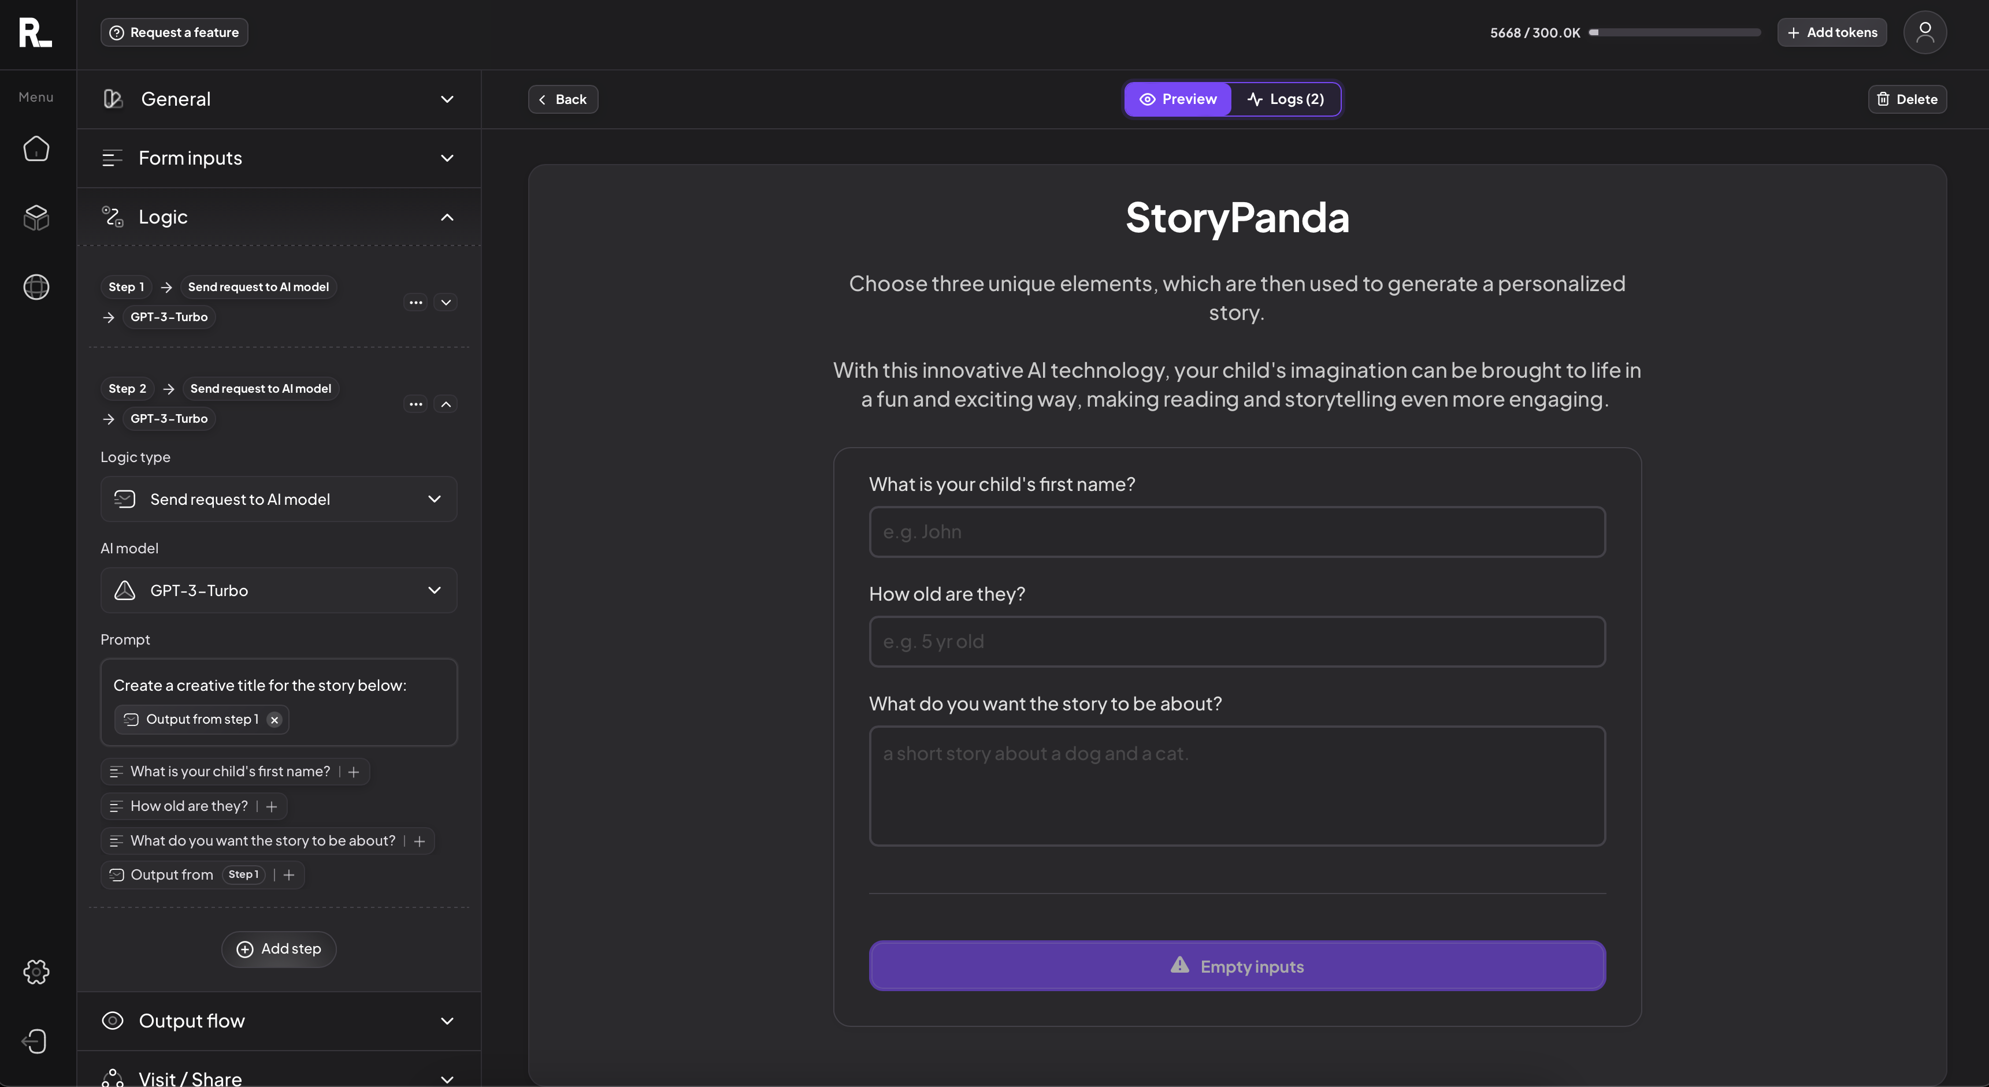The width and height of the screenshot is (1989, 1087).
Task: Select the Preview tab
Action: 1178,99
